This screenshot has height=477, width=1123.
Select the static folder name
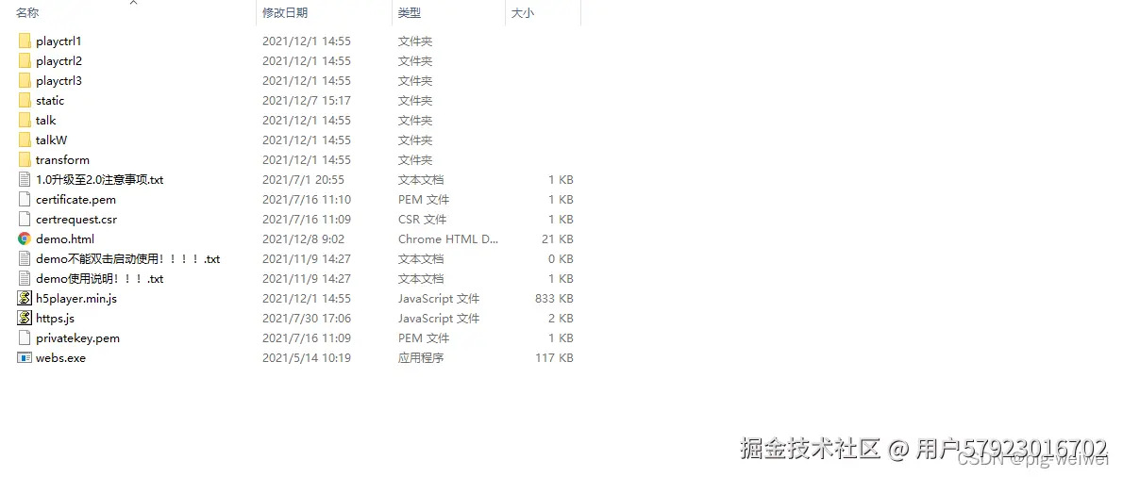click(x=50, y=101)
